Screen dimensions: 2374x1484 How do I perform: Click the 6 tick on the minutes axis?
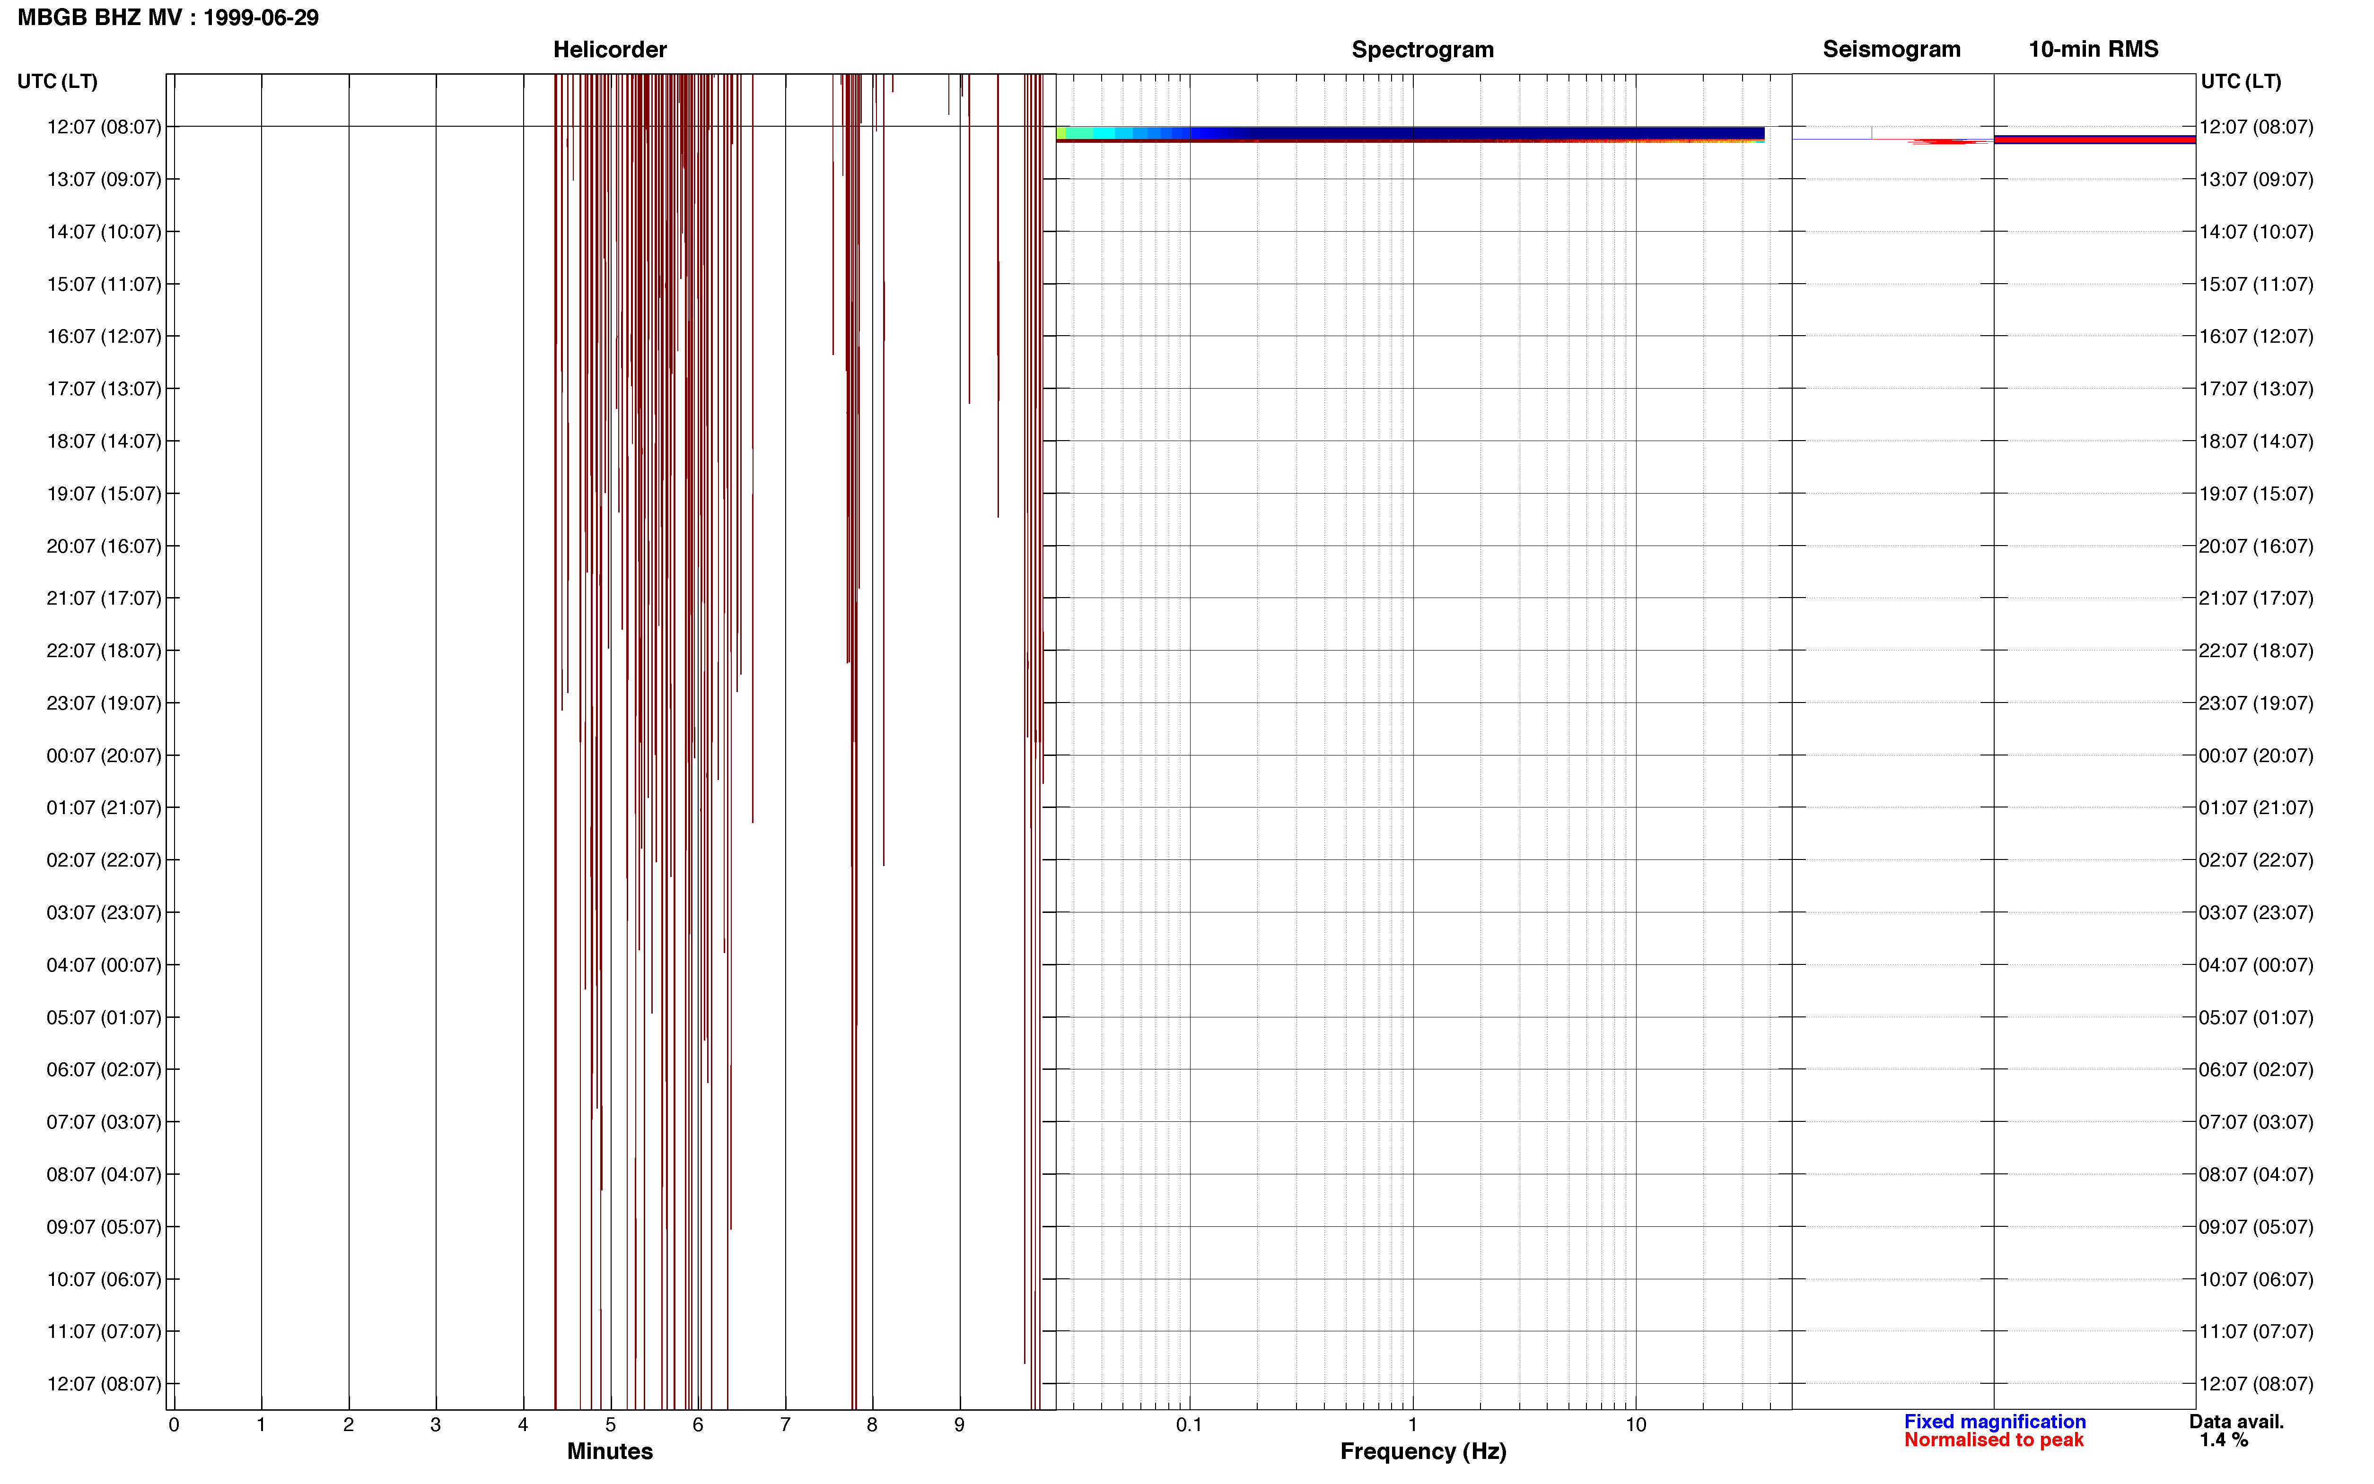(698, 1424)
